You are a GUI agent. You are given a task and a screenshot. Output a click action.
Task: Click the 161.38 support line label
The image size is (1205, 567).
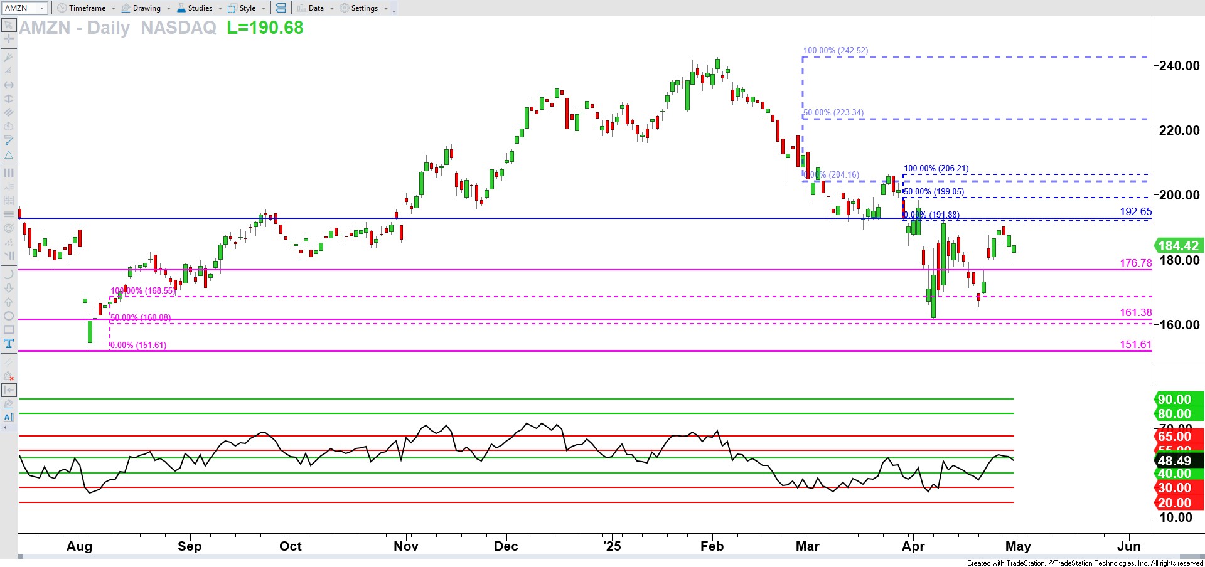(1136, 312)
